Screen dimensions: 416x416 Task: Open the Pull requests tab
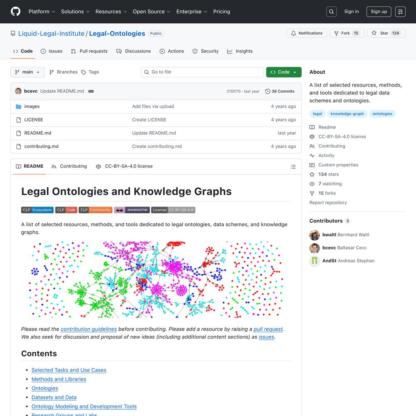(89, 51)
